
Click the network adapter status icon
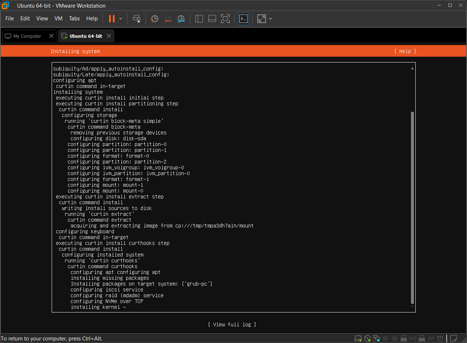coord(376,338)
